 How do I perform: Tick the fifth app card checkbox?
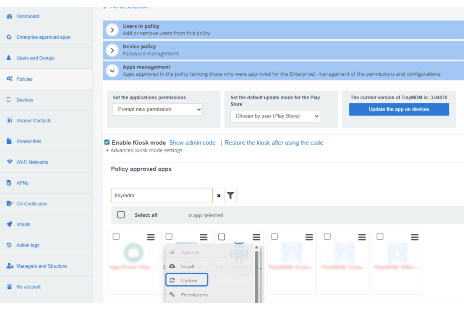pos(327,237)
